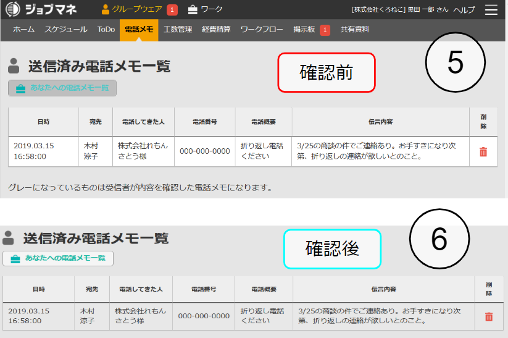Open the ワーク menu
This screenshot has width=508, height=338.
coord(206,9)
